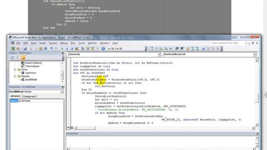Click the Indent icon in Edit toolbar
This screenshot has width=267, height=150.
177,49
